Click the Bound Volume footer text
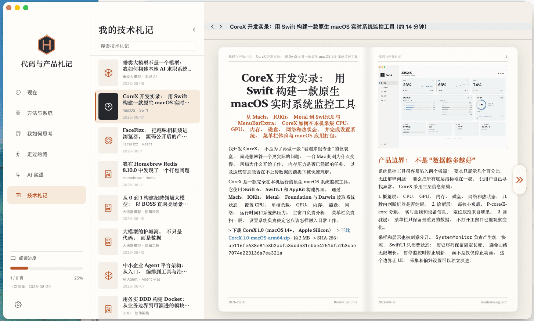The height and width of the screenshot is (321, 534). click(346, 302)
